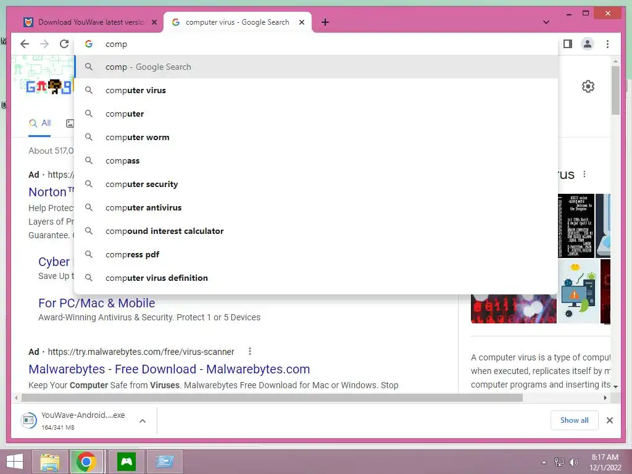Open the infected computer illustration thumbnail

[x=579, y=291]
